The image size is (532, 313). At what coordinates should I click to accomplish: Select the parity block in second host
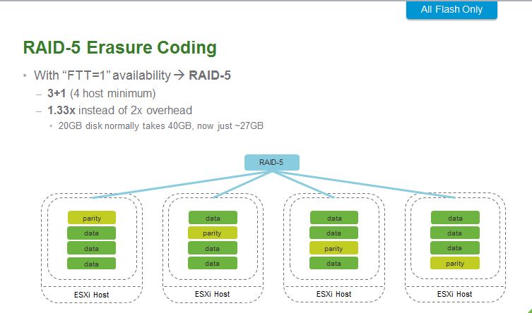tap(212, 233)
